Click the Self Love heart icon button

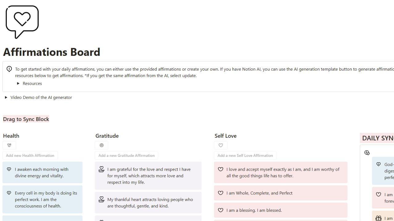(221, 145)
